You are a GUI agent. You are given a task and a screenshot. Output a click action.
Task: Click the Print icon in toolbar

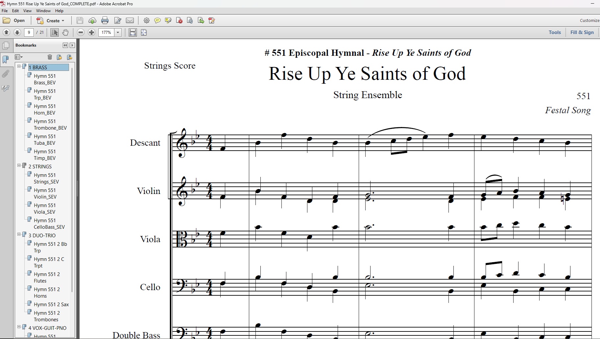(x=105, y=21)
